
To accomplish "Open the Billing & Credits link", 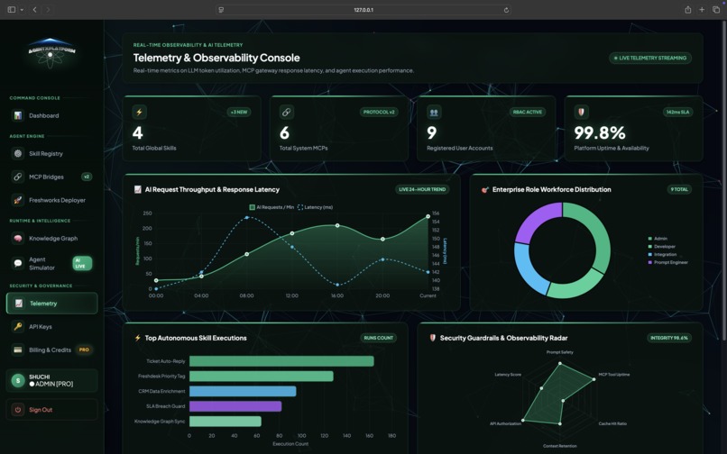I will [x=52, y=350].
